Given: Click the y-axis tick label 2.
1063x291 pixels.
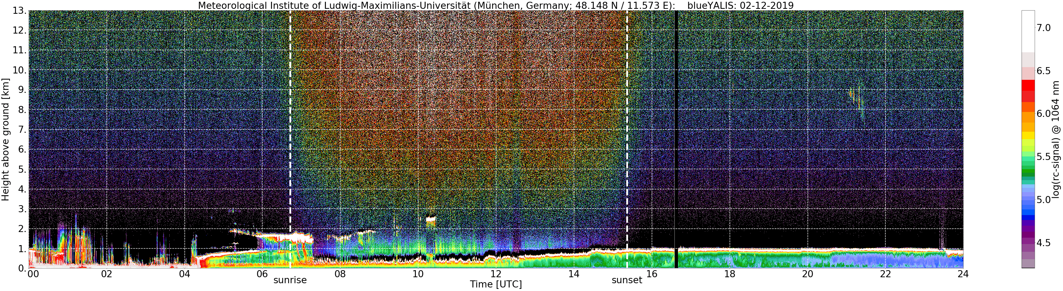Looking at the screenshot, I should [x=22, y=228].
